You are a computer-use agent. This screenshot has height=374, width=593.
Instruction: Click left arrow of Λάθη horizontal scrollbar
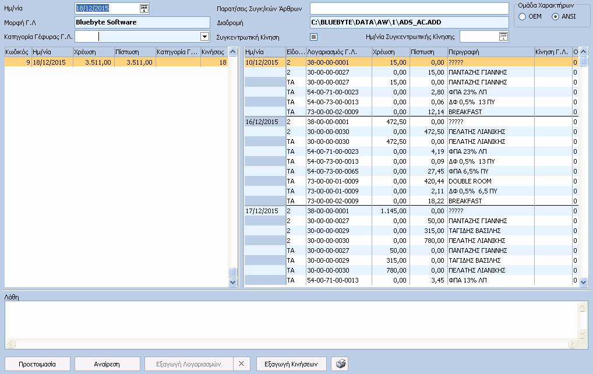(10, 344)
